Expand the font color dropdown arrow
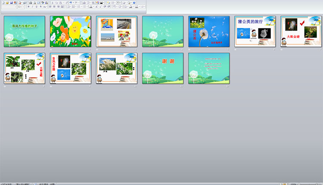Viewport: 323px width, 185px height. [93, 7]
